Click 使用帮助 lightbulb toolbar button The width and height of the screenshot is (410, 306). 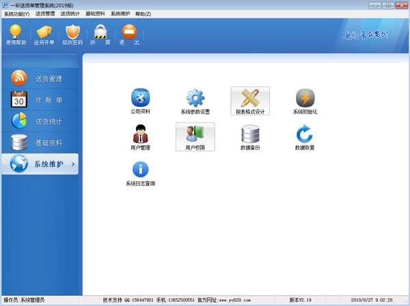(15, 34)
